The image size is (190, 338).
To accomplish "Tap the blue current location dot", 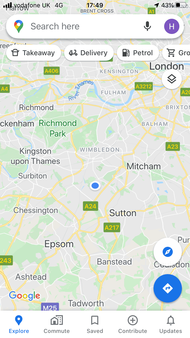I will click(x=95, y=186).
